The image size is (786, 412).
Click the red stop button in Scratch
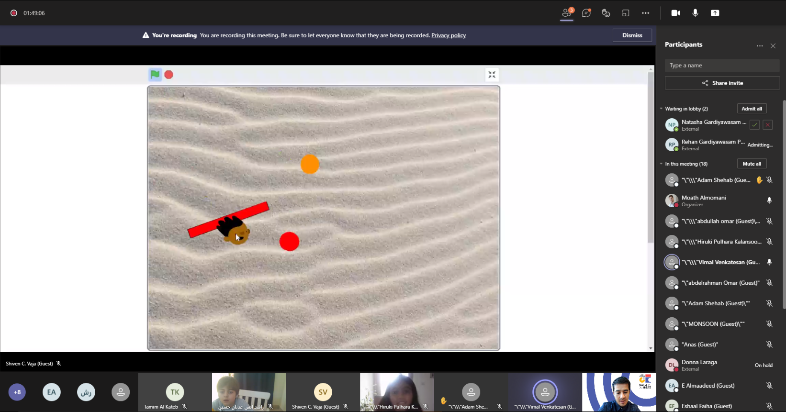(169, 75)
